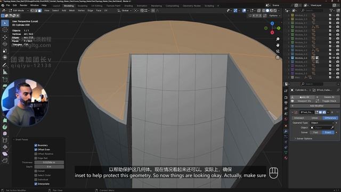
Task: Open the Tool properties tab
Action: pos(286,91)
